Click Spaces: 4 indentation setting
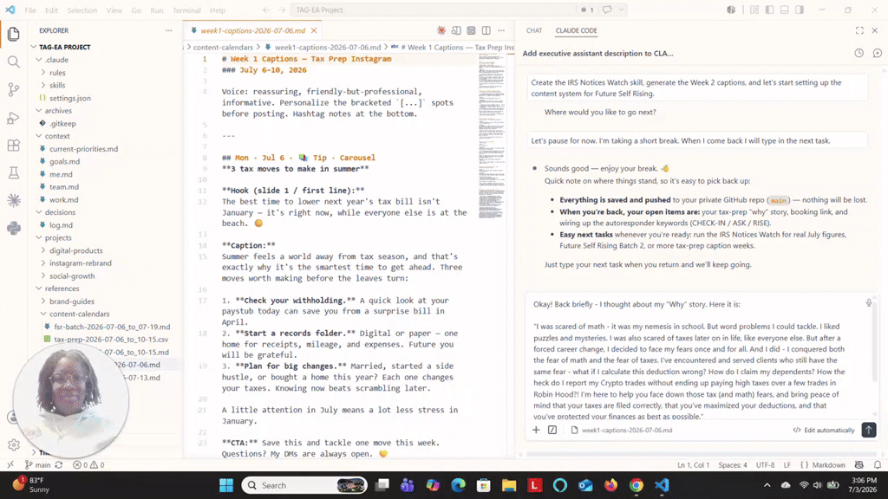Image resolution: width=888 pixels, height=499 pixels. pos(733,465)
